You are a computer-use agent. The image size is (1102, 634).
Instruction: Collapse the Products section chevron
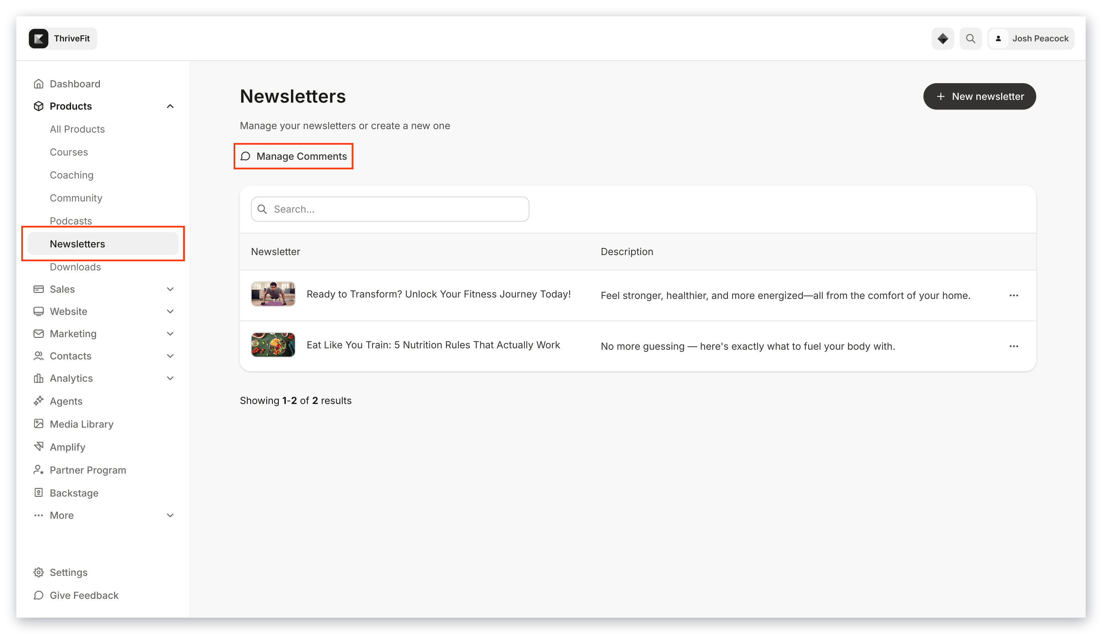[170, 106]
